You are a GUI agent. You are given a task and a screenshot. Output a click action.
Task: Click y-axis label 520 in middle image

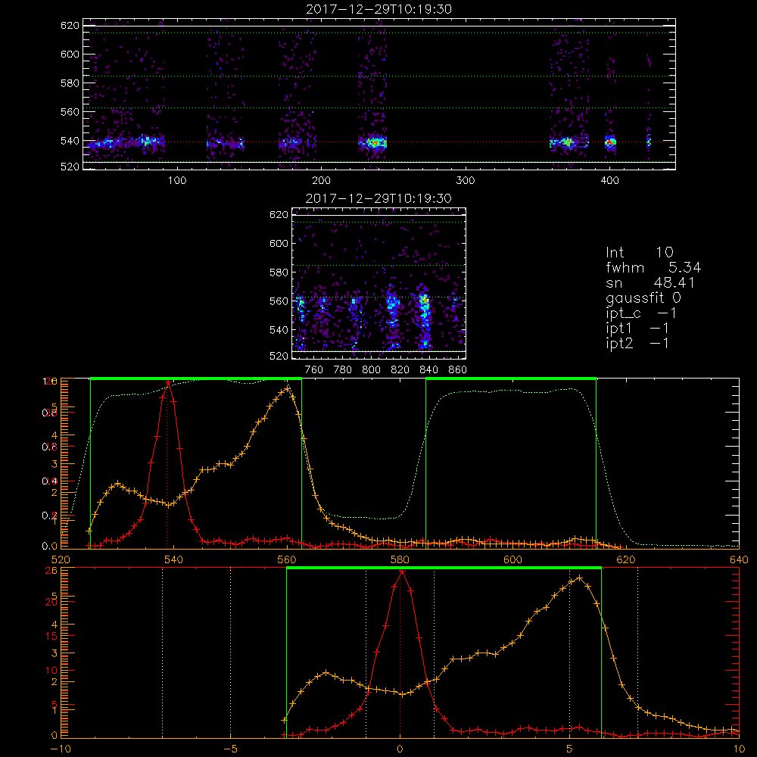click(279, 356)
